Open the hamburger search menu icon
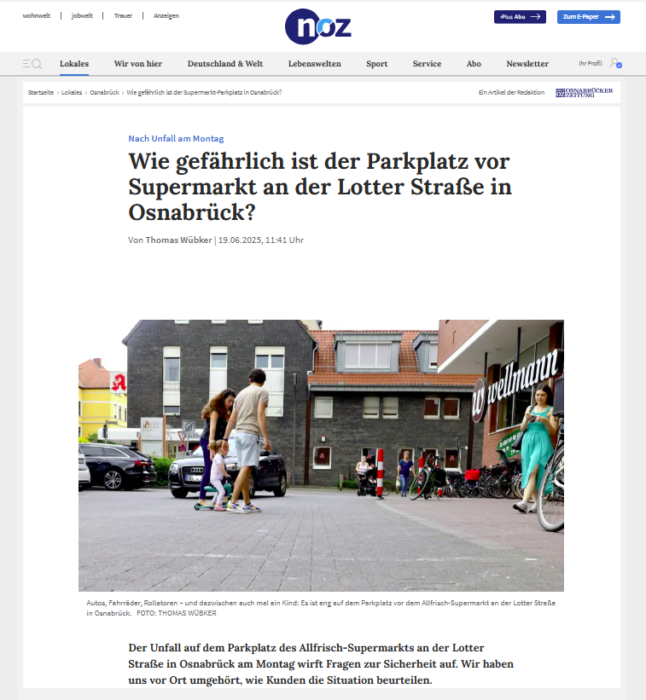 (32, 64)
